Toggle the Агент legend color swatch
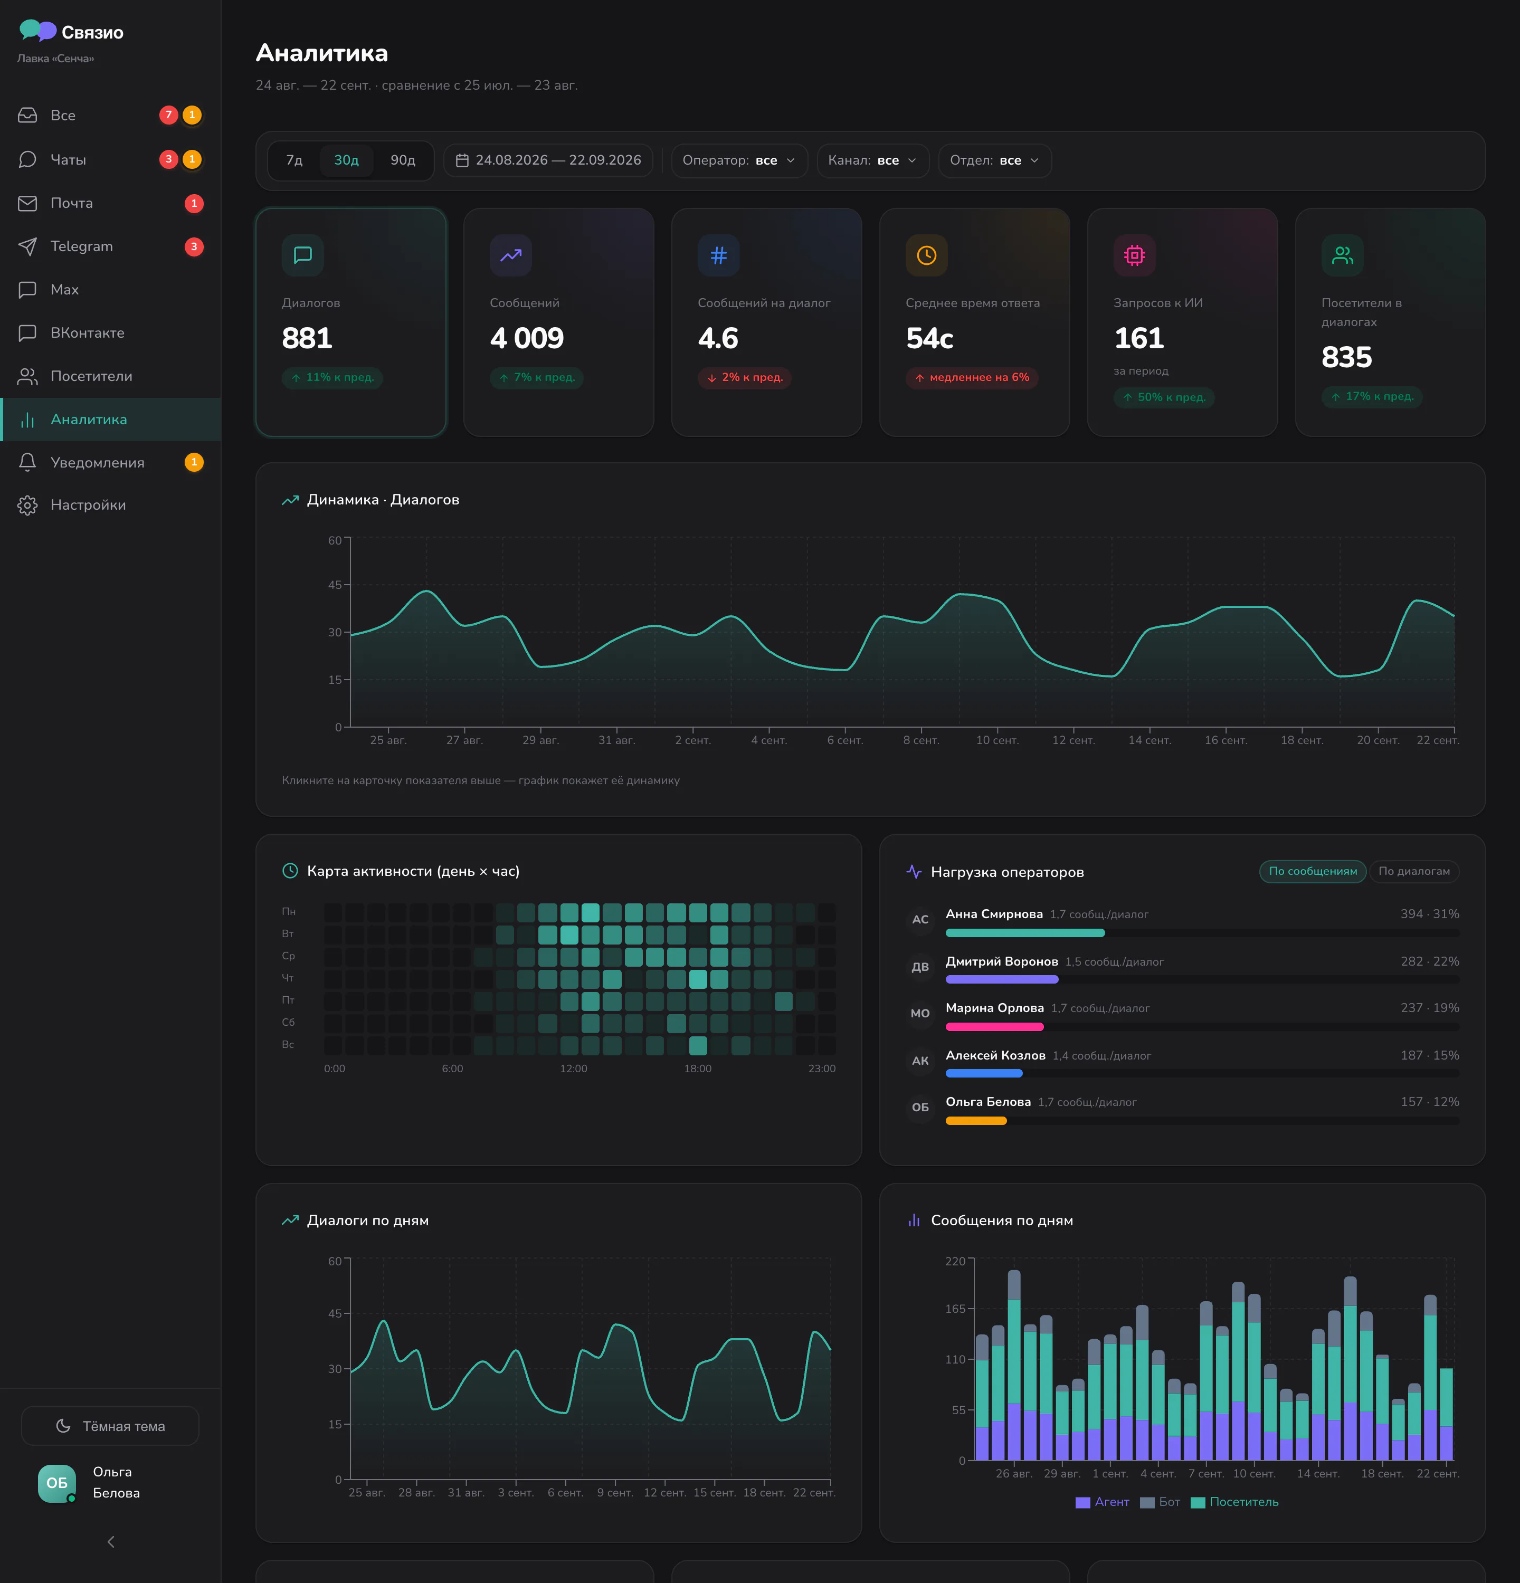This screenshot has height=1583, width=1520. tap(1082, 1502)
